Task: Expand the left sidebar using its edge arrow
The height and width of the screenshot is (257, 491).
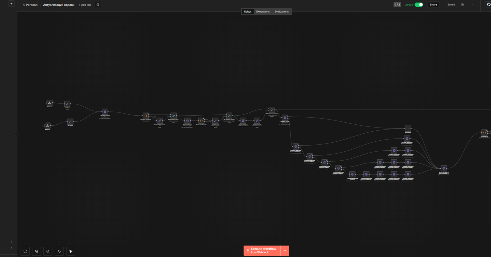Action: point(17,134)
